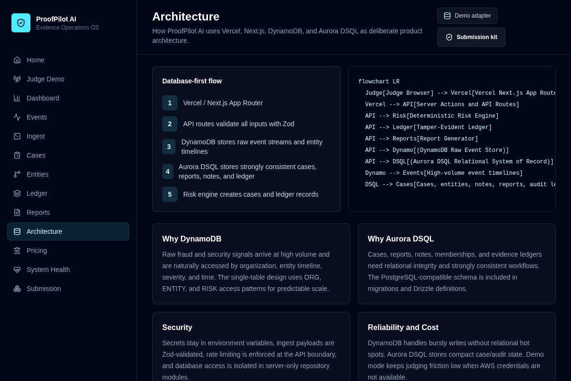Viewport: 571px width, 381px height.
Task: Click the Dashboard bar chart icon
Action: 17,98
